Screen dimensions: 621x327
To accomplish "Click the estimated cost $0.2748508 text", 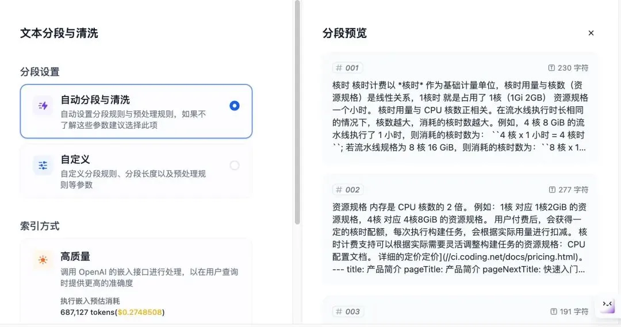I will coord(140,312).
